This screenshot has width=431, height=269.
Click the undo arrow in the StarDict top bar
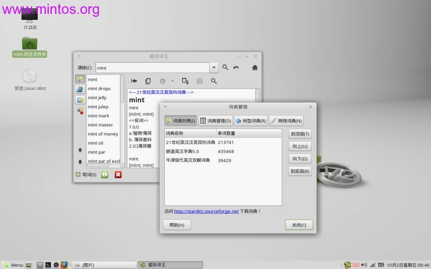pos(236,68)
